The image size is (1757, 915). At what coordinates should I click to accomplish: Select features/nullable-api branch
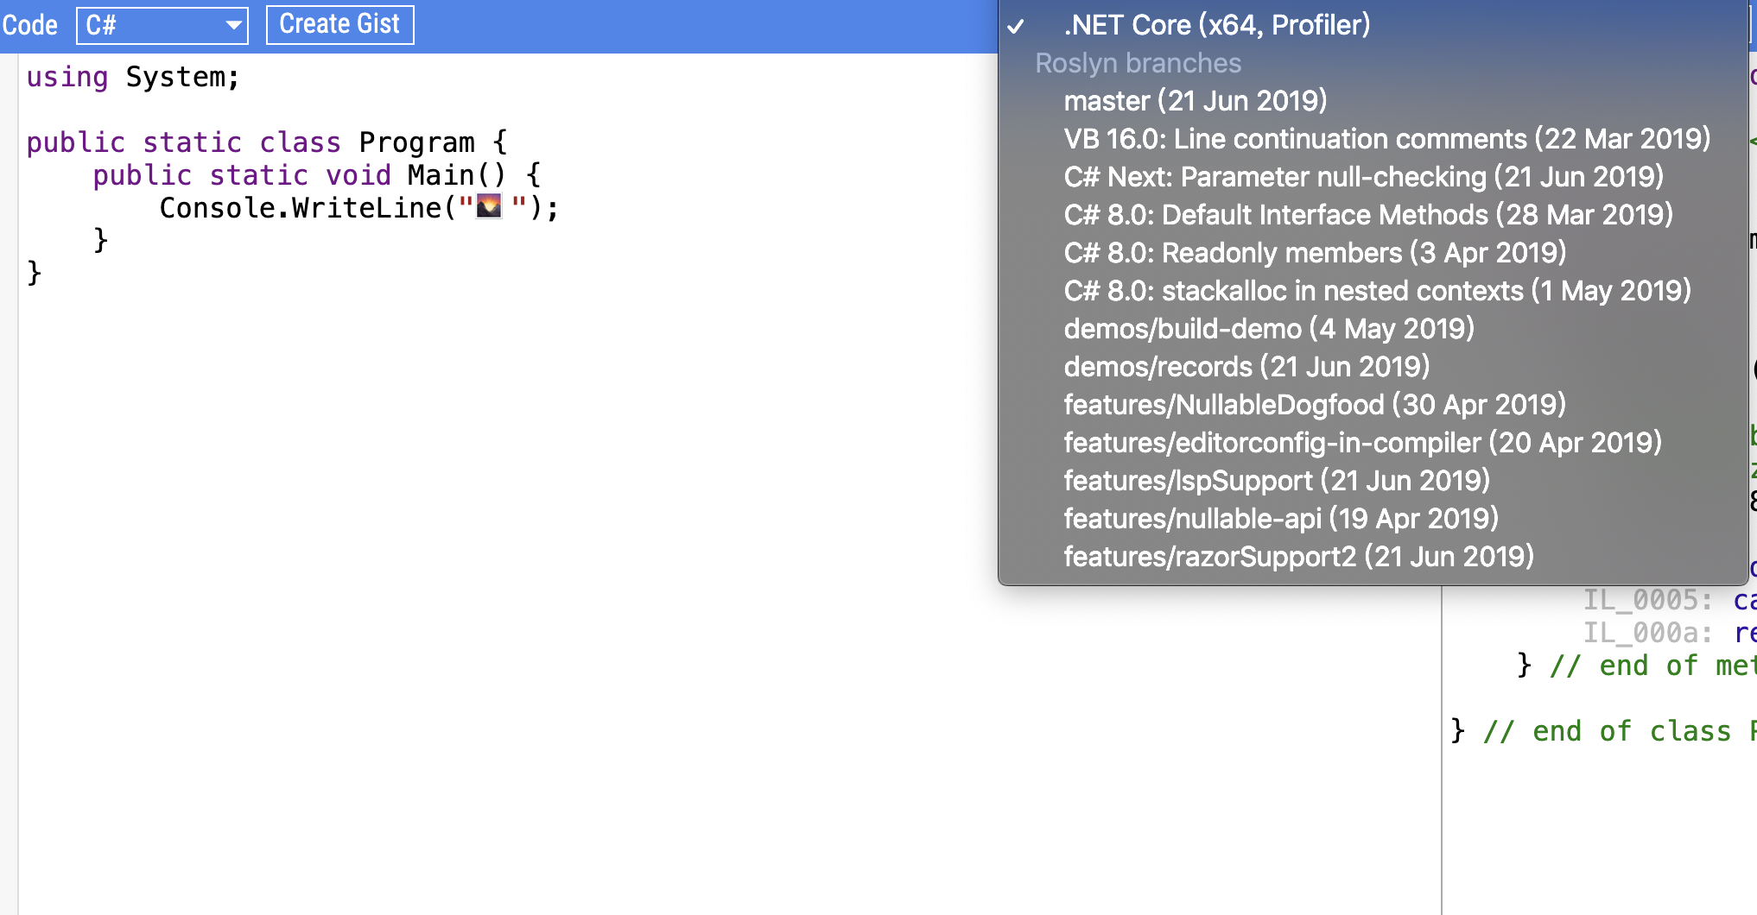pos(1373,519)
